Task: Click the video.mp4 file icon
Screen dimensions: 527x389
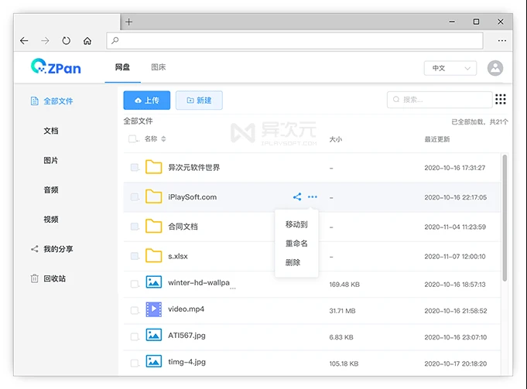Action: [x=154, y=309]
